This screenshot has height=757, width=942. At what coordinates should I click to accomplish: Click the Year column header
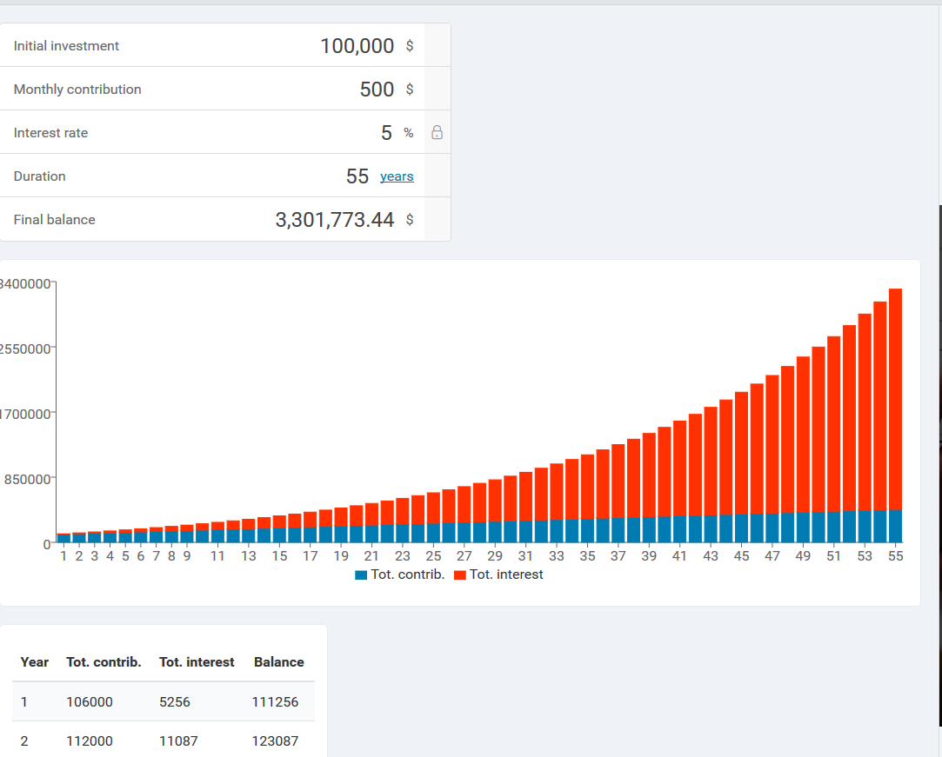35,662
